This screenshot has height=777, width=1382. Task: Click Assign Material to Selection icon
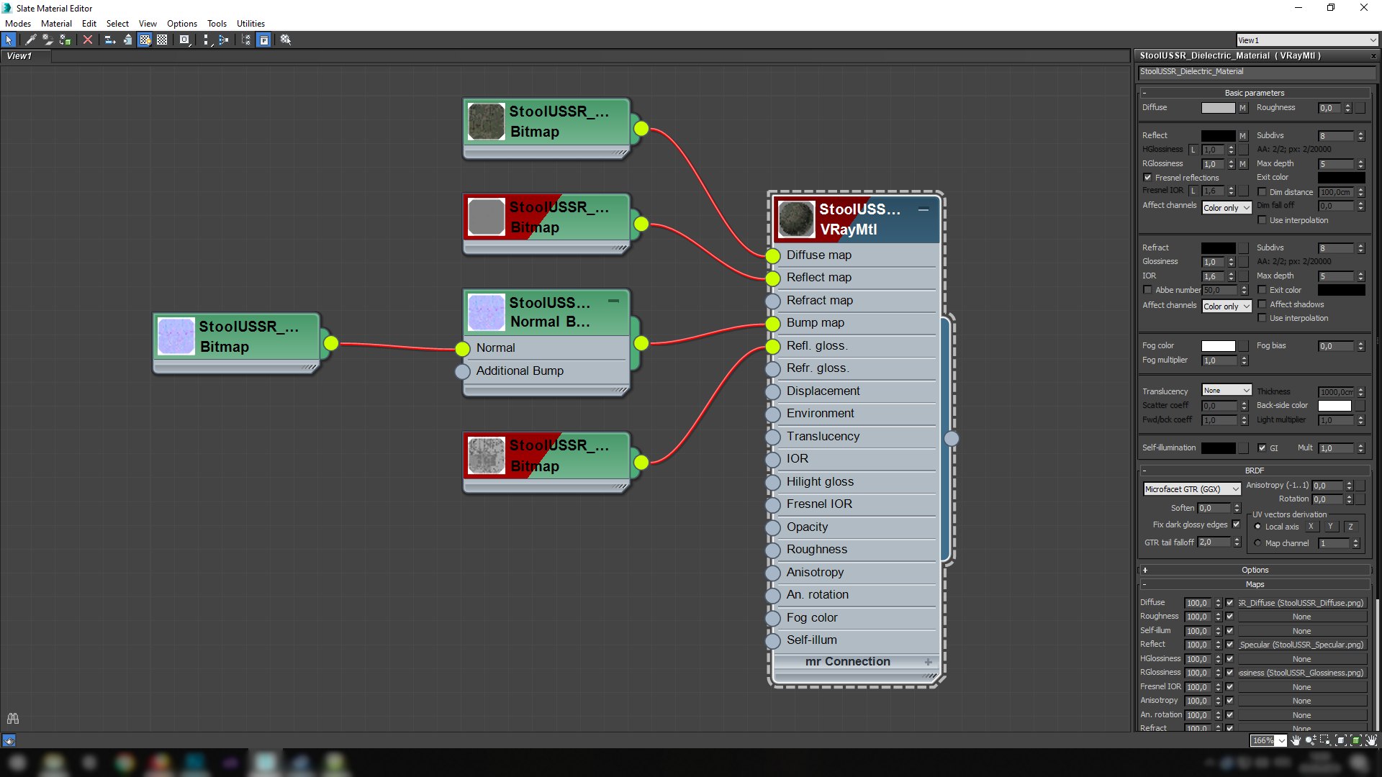(x=65, y=40)
